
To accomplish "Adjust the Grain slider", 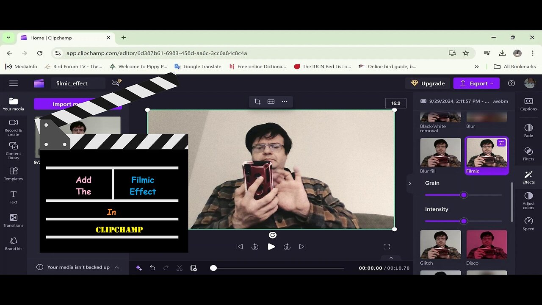I will (464, 195).
